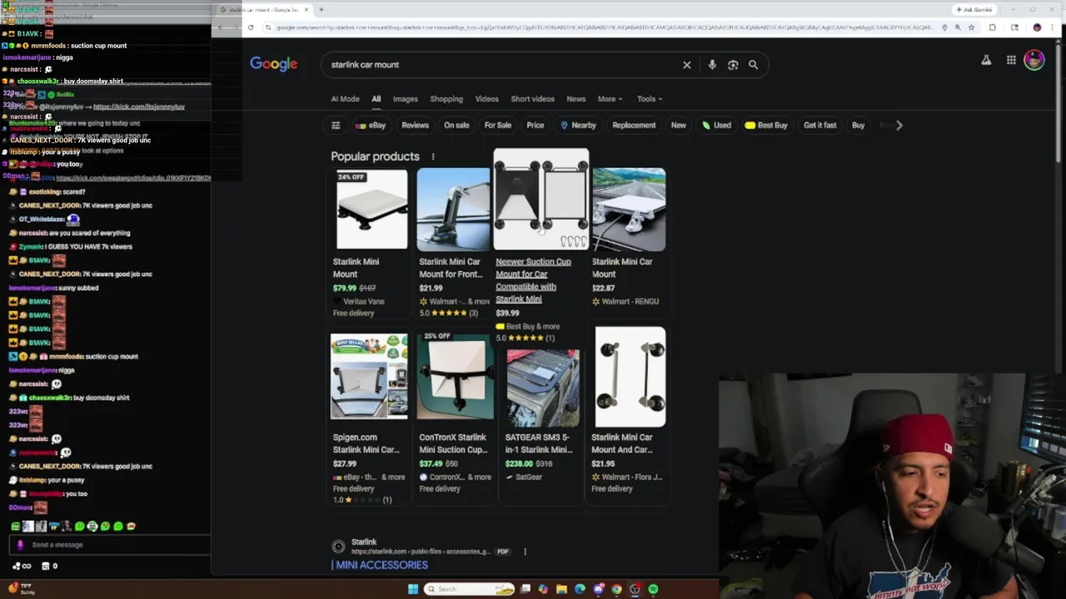Viewport: 1066px width, 599px height.
Task: Open the kick.com/itsjennyluv chat link
Action: (139, 106)
